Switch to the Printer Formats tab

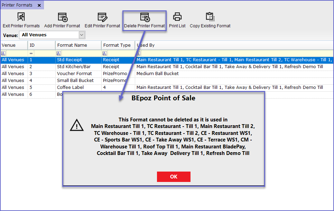pos(17,5)
